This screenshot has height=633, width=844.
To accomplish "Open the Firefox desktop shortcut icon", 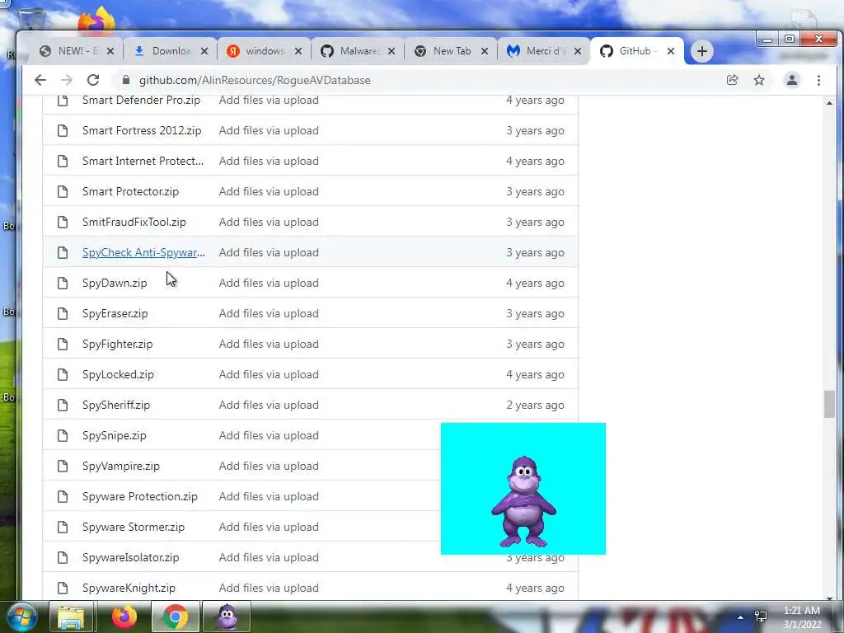I will pyautogui.click(x=97, y=21).
